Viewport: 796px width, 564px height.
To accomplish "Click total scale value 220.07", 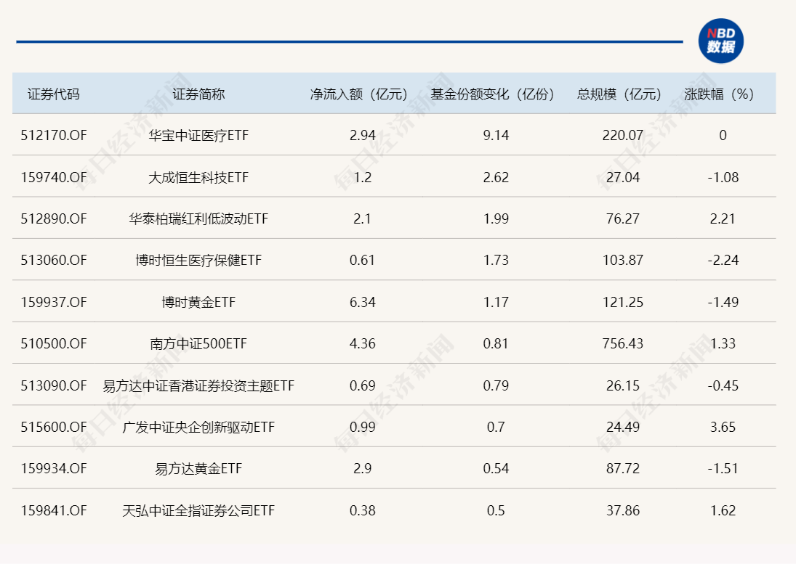I will (623, 135).
